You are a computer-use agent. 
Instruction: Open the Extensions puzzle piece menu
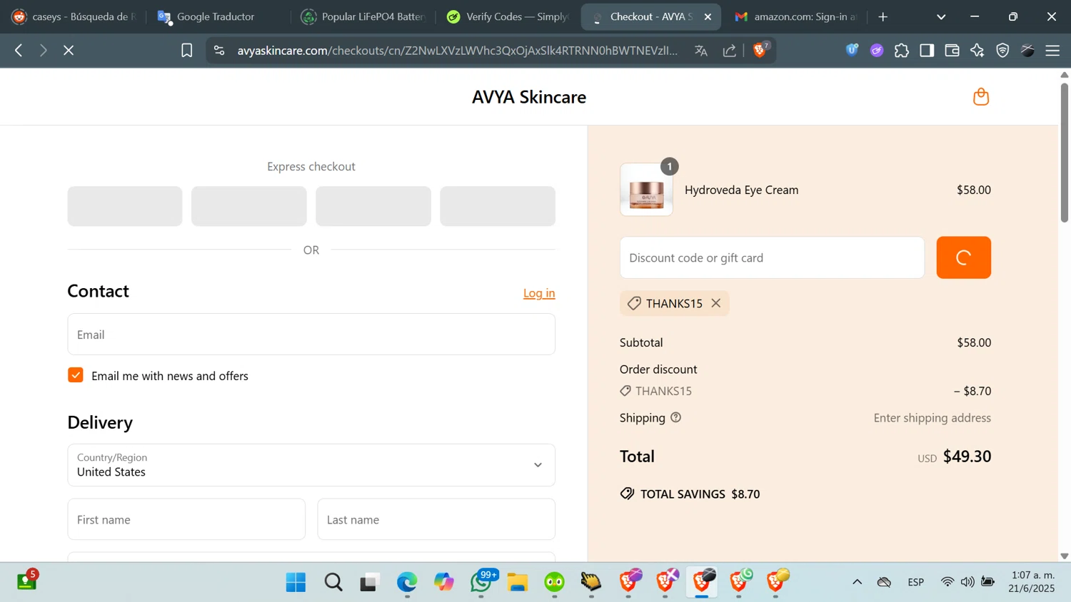pyautogui.click(x=902, y=51)
